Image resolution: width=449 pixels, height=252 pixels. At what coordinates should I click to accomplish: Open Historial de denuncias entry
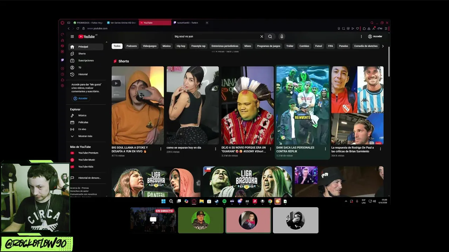(x=86, y=178)
